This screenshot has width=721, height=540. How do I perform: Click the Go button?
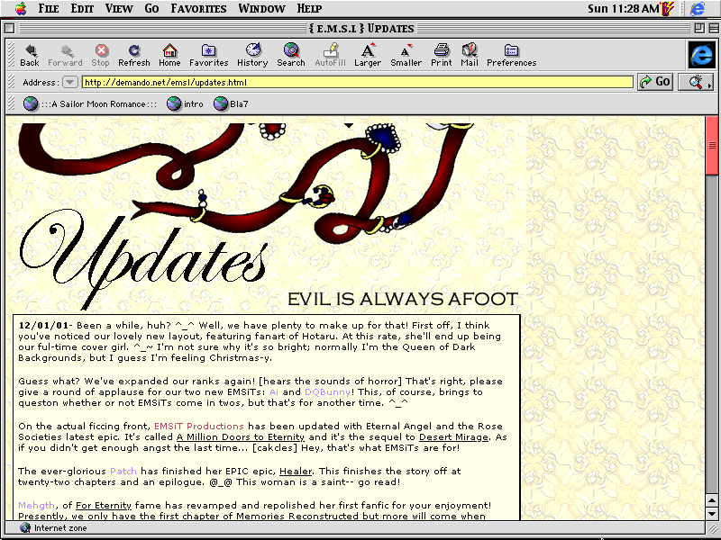(x=655, y=82)
